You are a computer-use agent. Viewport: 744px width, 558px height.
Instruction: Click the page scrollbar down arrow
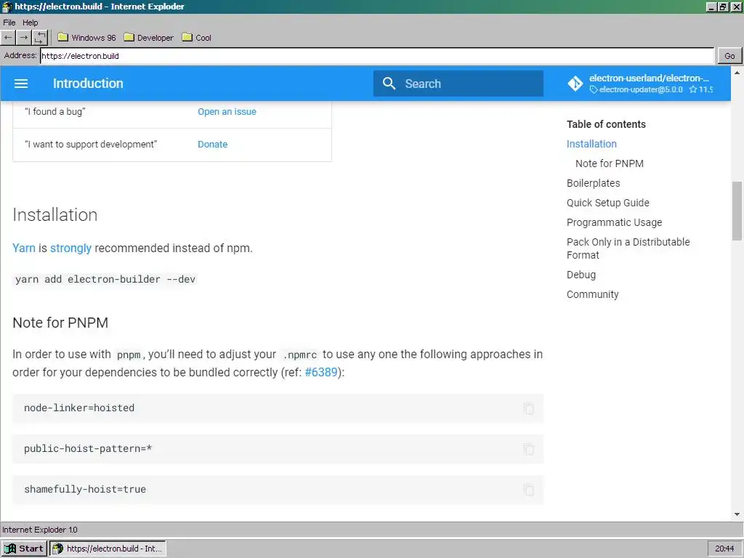[x=737, y=514]
